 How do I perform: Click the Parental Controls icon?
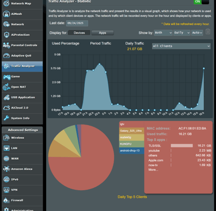coord(6,45)
